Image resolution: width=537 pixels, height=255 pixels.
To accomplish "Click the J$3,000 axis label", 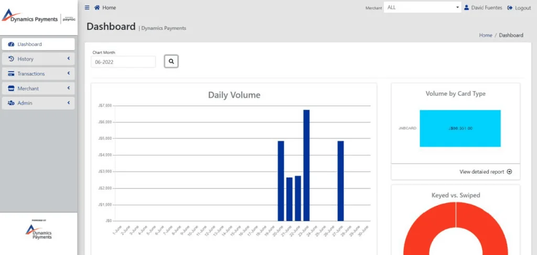I will pos(105,172).
